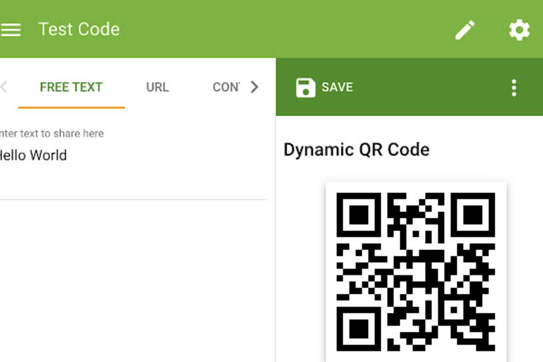This screenshot has height=362, width=543.
Task: Click the SAVE button label
Action: click(337, 87)
